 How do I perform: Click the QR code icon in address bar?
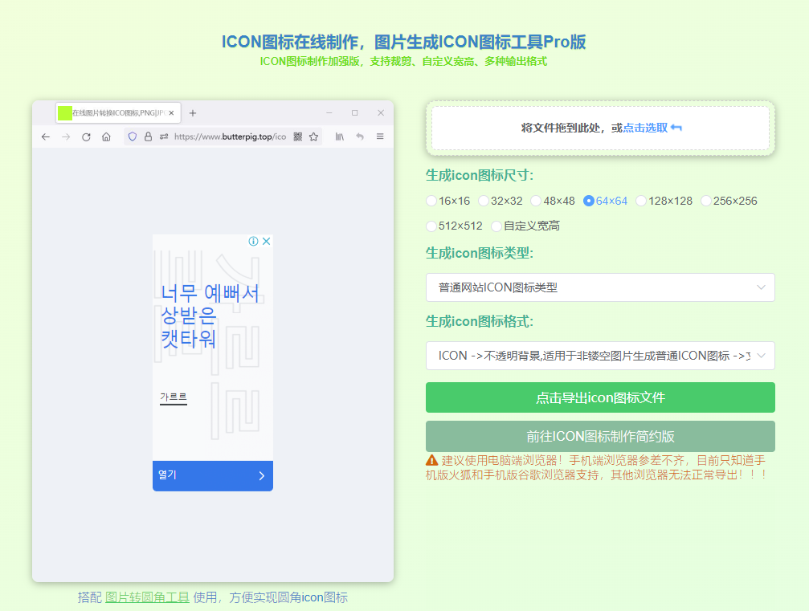[298, 137]
